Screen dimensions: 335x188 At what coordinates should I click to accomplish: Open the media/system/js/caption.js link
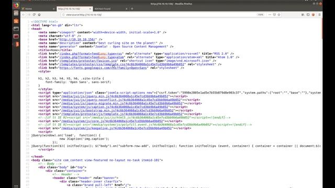point(115,107)
